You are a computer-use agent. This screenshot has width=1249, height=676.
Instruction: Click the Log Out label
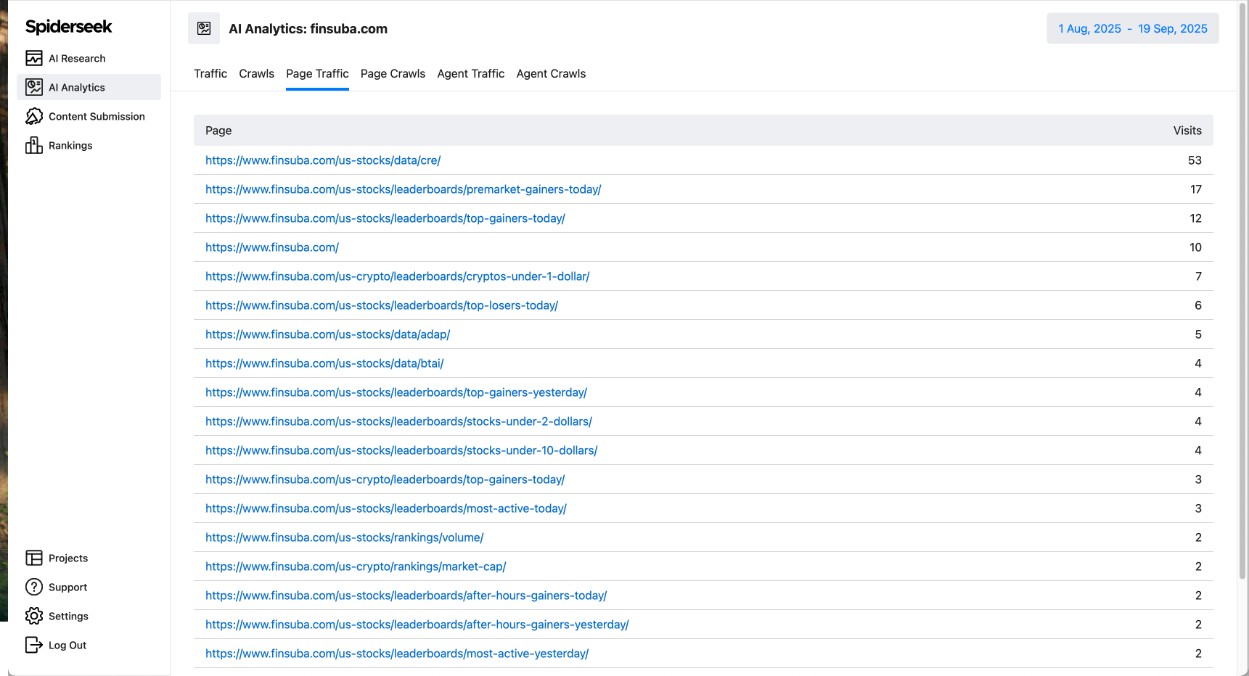click(x=67, y=645)
